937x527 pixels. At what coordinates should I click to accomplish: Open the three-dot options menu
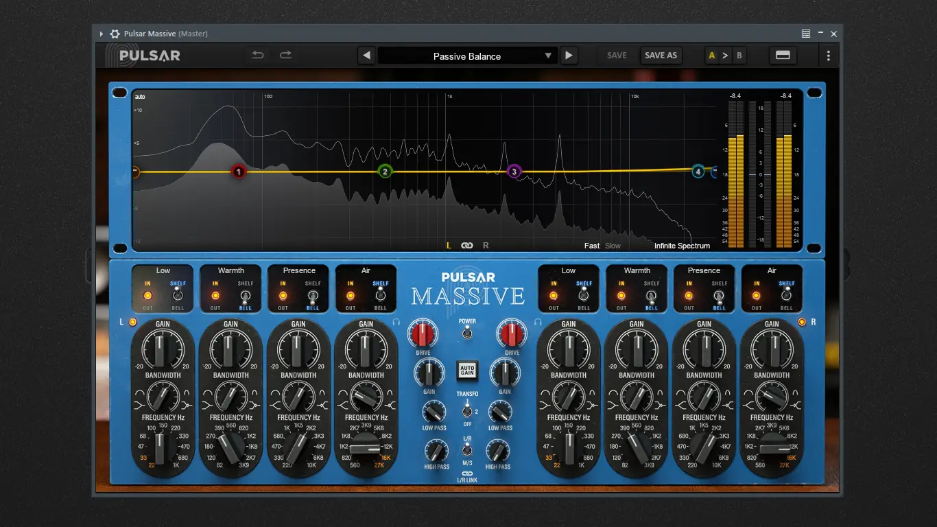(829, 56)
